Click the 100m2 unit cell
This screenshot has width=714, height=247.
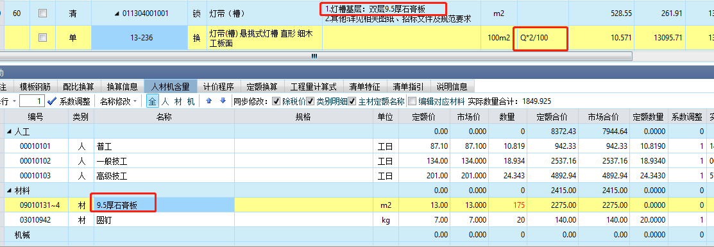498,38
